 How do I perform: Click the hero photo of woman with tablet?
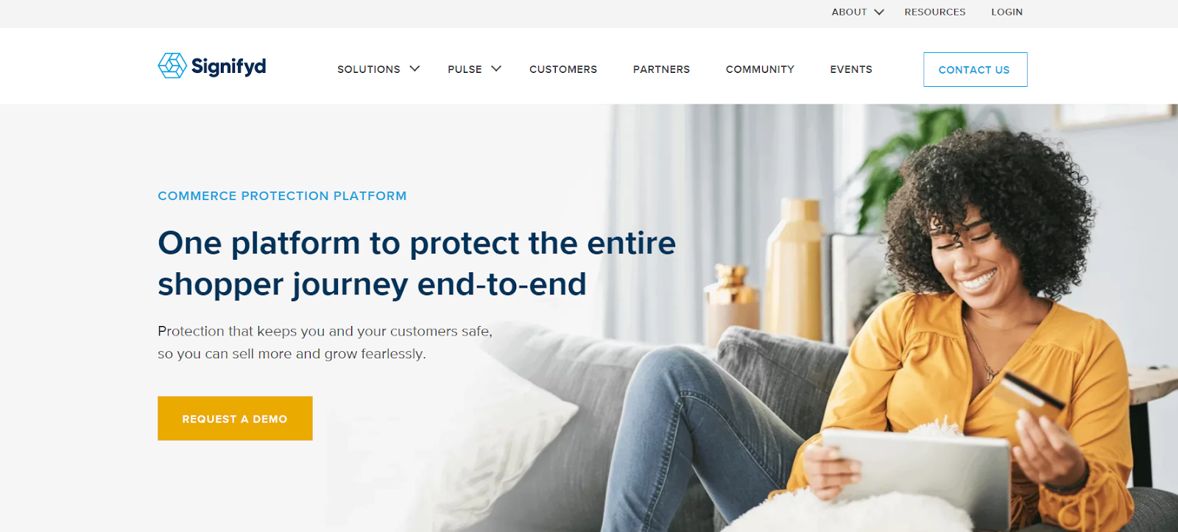[x=810, y=318]
